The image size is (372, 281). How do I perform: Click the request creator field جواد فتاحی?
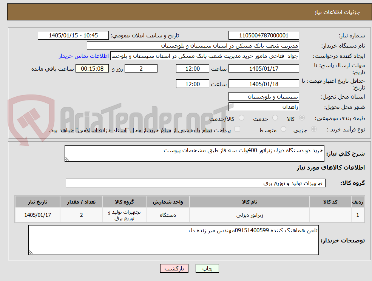click(x=204, y=56)
